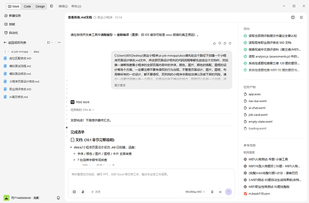Click the paperclip icon in the input box
This screenshot has height=203, width=309.
click(x=83, y=192)
